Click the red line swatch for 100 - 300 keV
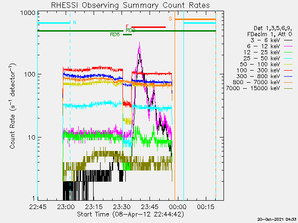Screen dimensions: 298x223 click(x=288, y=70)
